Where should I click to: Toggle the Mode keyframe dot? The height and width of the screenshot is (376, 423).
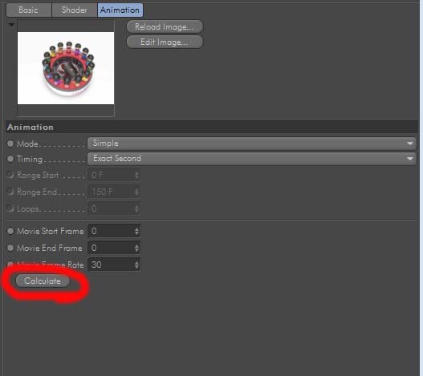[10, 144]
